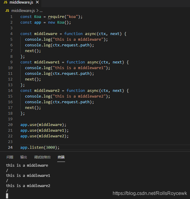Click terminal output 'this is a middleware2'
The height and width of the screenshot is (199, 190).
click(28, 186)
